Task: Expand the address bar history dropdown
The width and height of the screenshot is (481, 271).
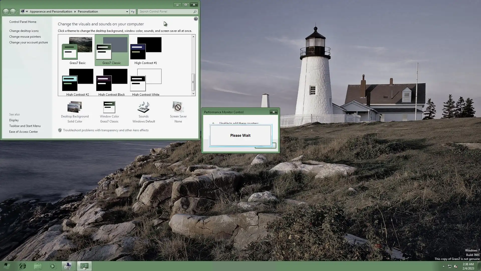Action: (x=127, y=12)
